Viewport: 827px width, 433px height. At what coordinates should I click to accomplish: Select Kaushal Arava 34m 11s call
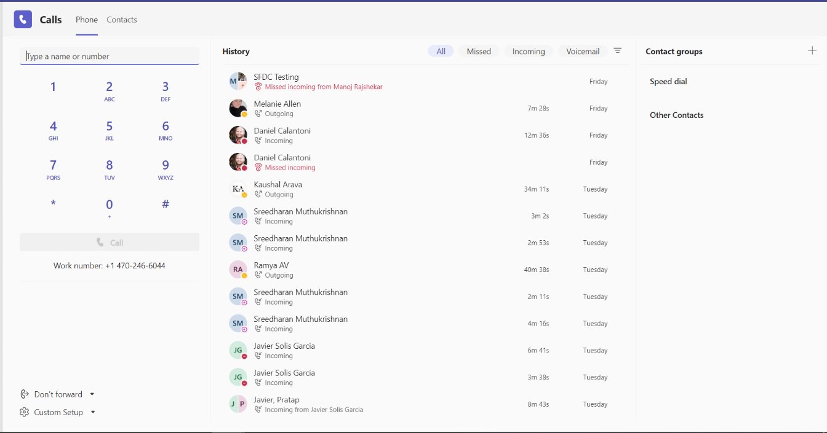[x=424, y=189]
